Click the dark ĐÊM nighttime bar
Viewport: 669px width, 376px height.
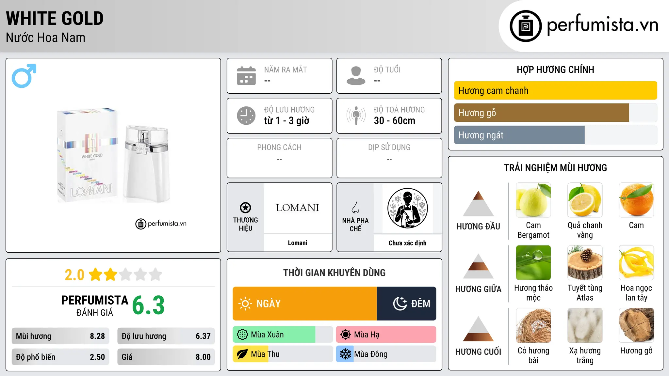(406, 304)
